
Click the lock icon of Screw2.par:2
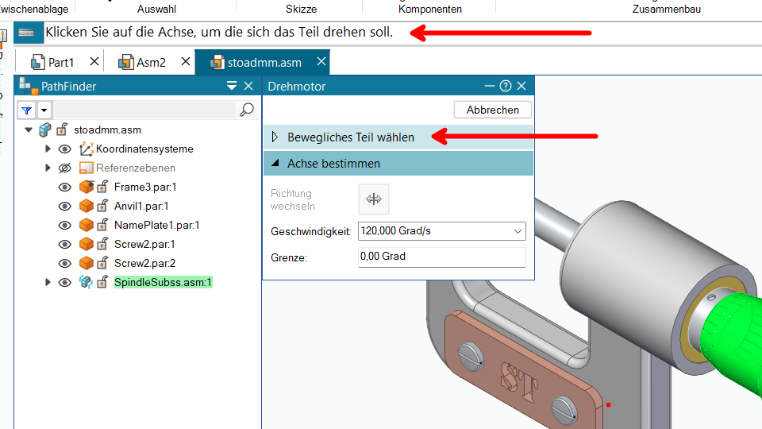(102, 263)
